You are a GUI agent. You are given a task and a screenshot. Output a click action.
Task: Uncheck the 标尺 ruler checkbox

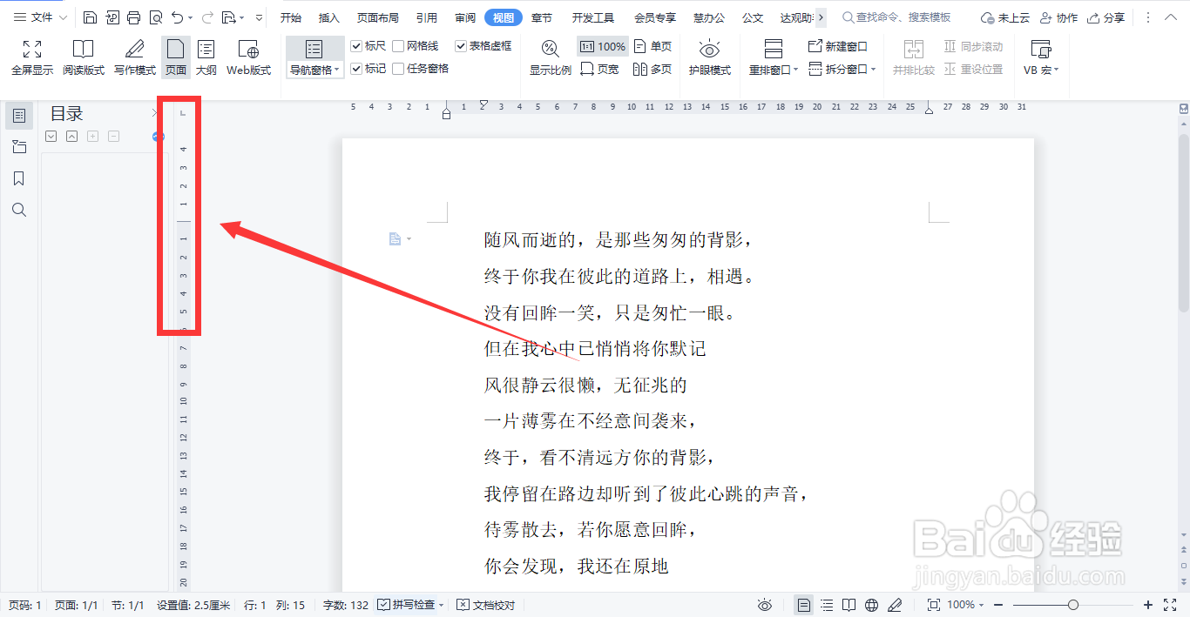pos(356,46)
